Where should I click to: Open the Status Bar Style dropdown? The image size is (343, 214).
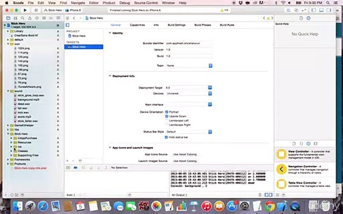pos(188,132)
